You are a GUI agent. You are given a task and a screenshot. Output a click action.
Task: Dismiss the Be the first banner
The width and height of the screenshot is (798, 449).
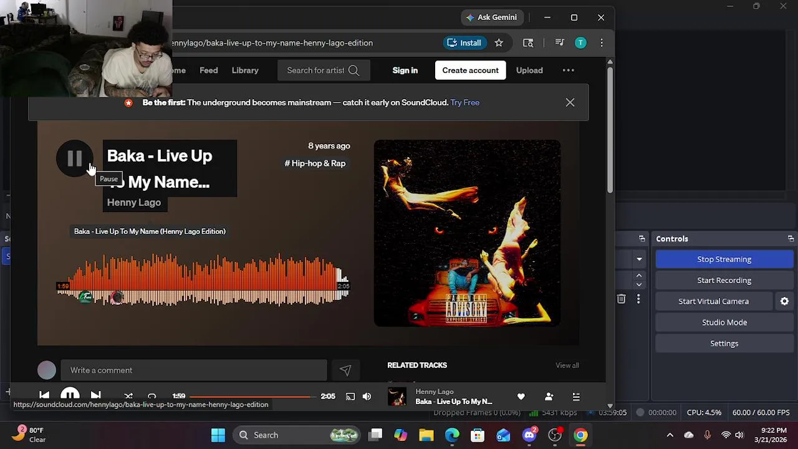pyautogui.click(x=570, y=102)
